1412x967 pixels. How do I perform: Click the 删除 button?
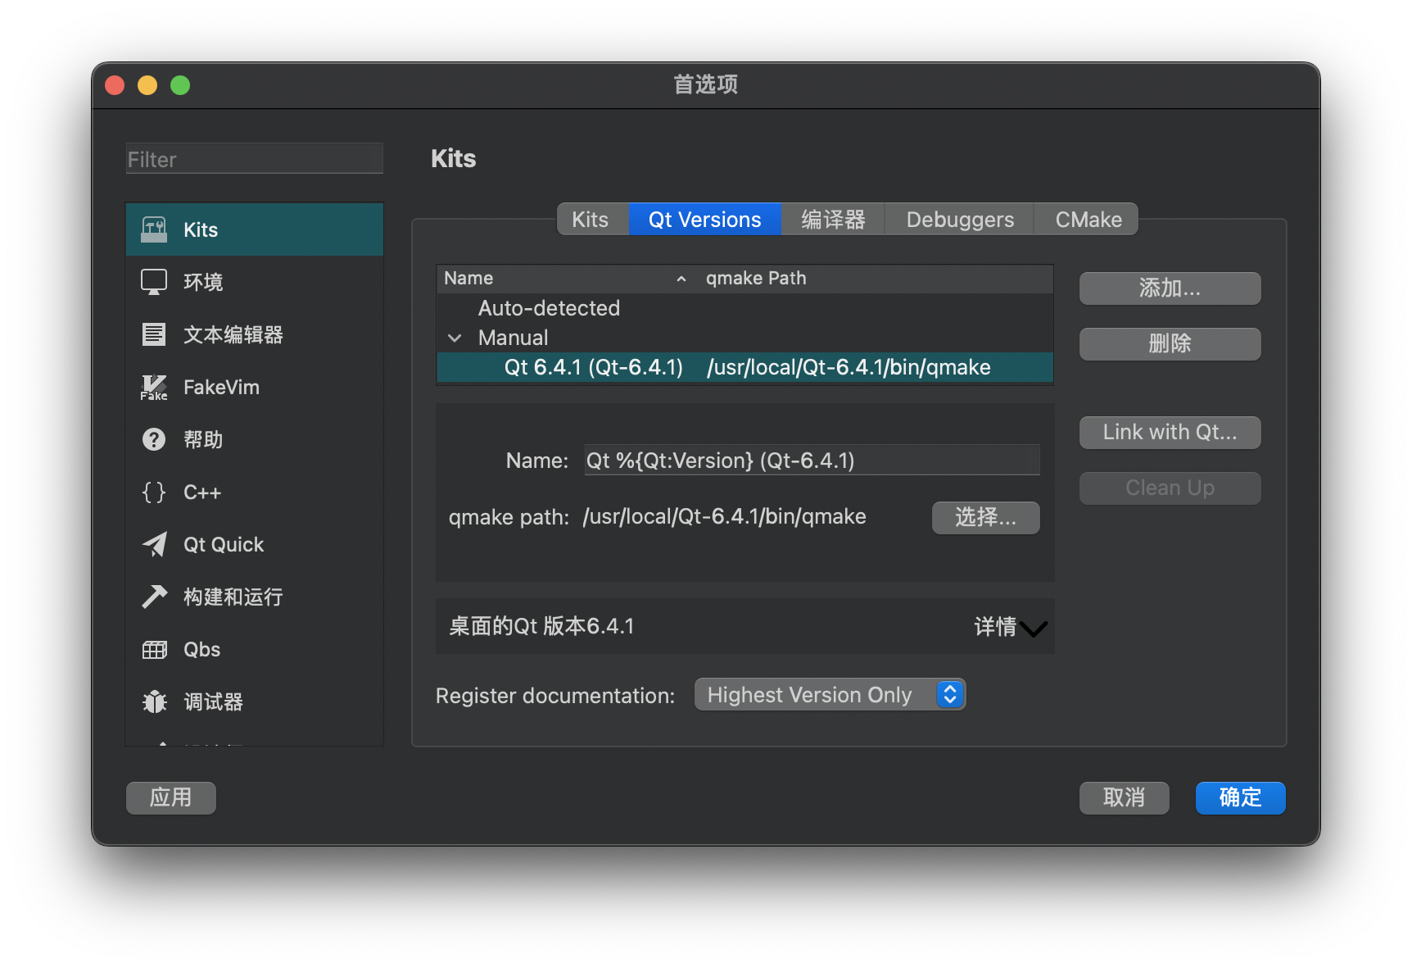(1170, 344)
